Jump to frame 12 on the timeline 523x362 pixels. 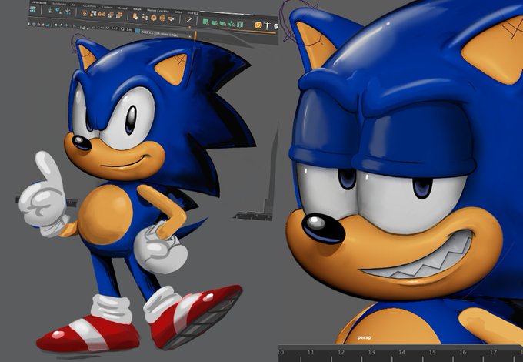point(341,352)
